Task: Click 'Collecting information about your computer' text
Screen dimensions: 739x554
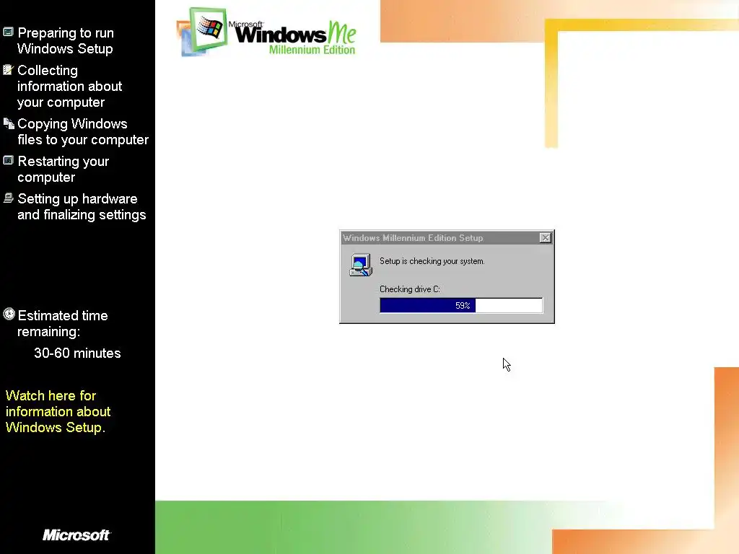Action: pyautogui.click(x=70, y=87)
